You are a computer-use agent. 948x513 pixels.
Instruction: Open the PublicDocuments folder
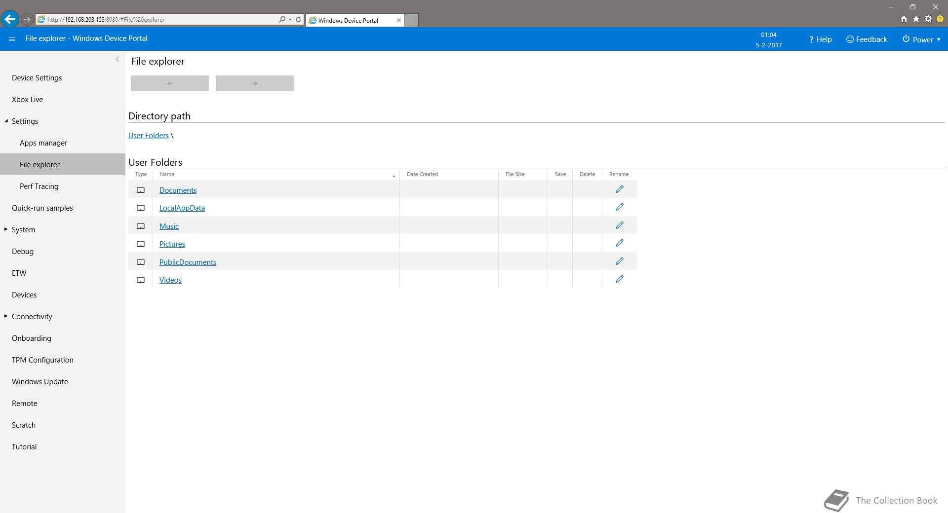coord(188,262)
